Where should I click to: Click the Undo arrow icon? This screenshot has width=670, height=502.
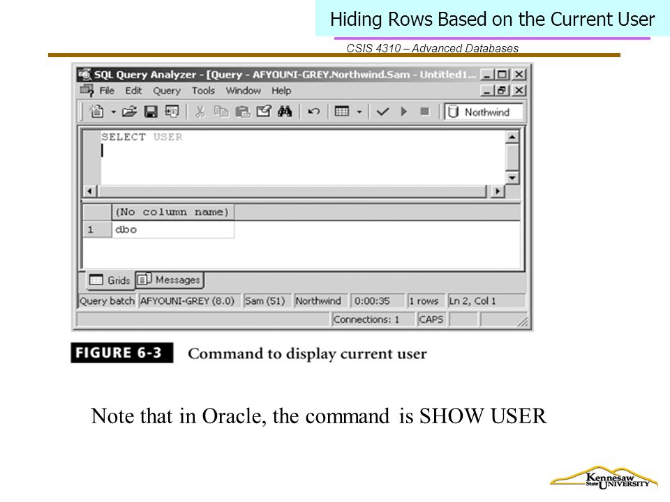[x=313, y=112]
